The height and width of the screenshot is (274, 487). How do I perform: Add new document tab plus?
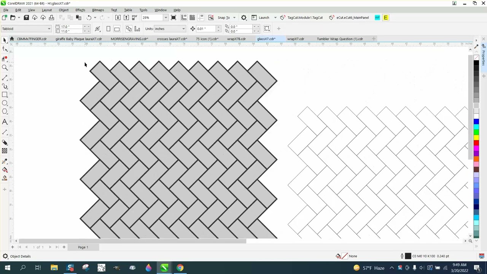[374, 39]
